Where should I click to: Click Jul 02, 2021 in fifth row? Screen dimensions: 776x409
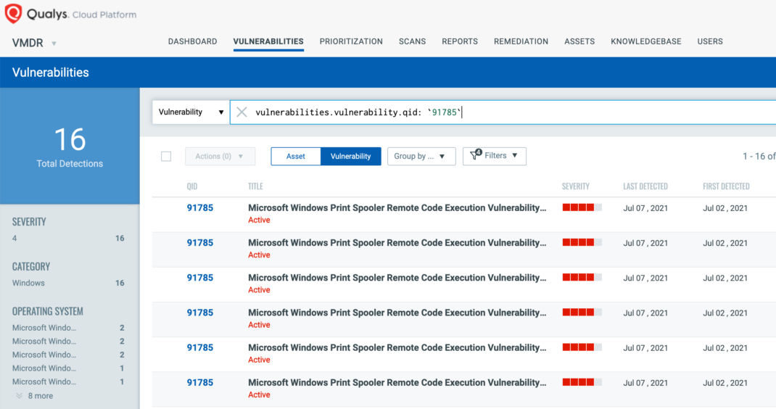[725, 348]
